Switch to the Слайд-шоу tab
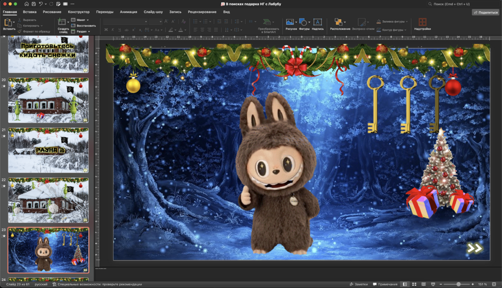The width and height of the screenshot is (502, 288). pos(153,12)
